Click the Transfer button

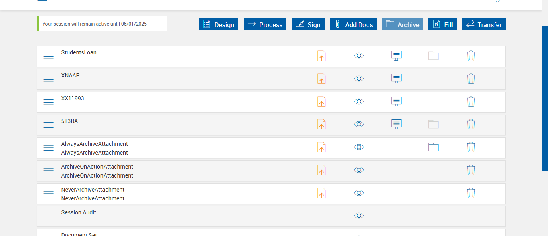(484, 24)
